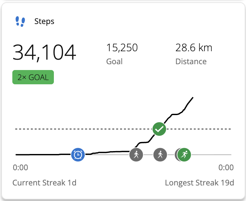Click the 34,104 total step count

(44, 52)
